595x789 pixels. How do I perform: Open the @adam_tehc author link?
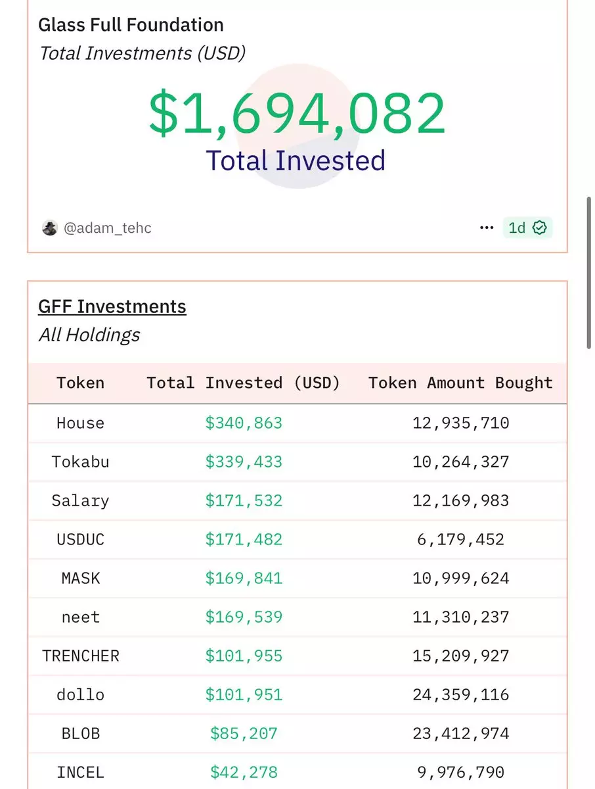(x=107, y=228)
